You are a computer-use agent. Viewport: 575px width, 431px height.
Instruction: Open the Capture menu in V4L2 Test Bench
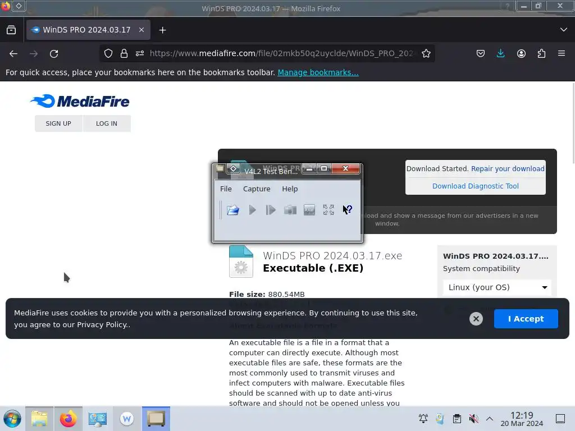257,189
